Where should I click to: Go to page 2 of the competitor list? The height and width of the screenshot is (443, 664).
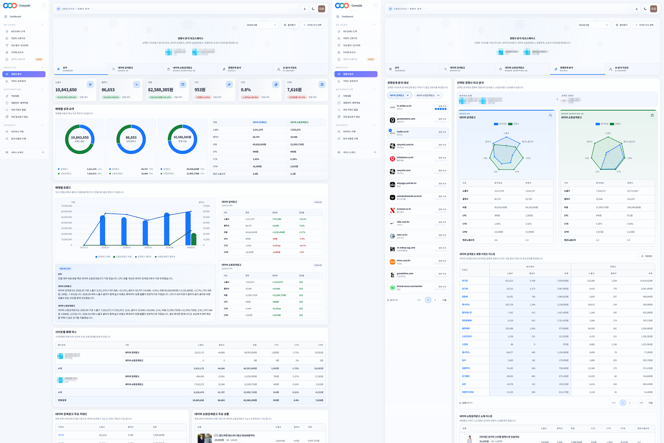pos(435,300)
